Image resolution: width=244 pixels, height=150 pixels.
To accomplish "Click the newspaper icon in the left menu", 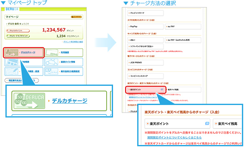I will tap(12, 62).
